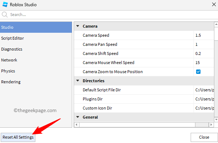The image size is (218, 143).
Task: Click Reset All Settings button
Action: (x=18, y=137)
